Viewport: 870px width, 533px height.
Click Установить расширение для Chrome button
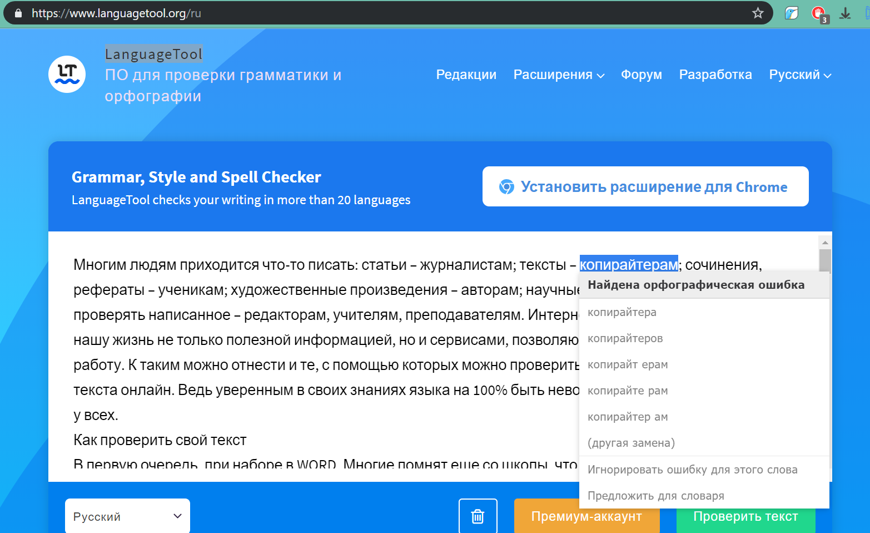(x=645, y=186)
